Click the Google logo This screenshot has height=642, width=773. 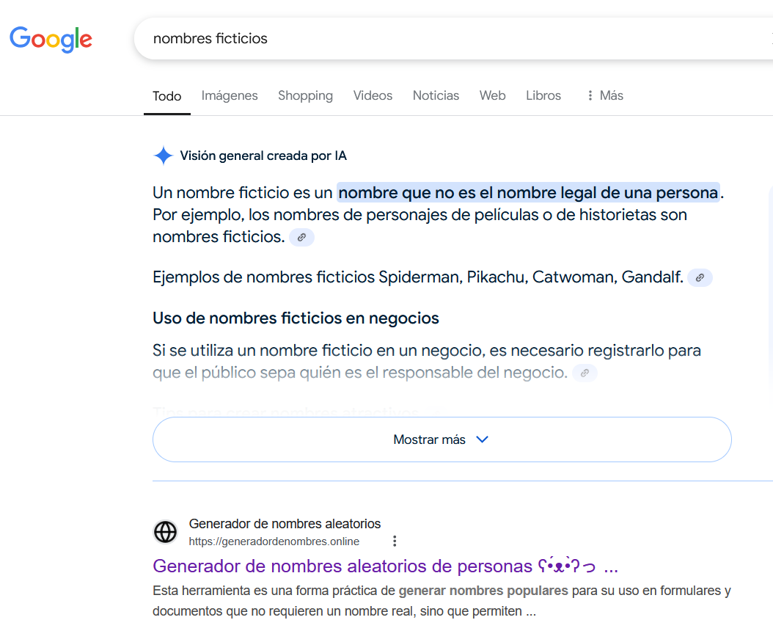51,39
